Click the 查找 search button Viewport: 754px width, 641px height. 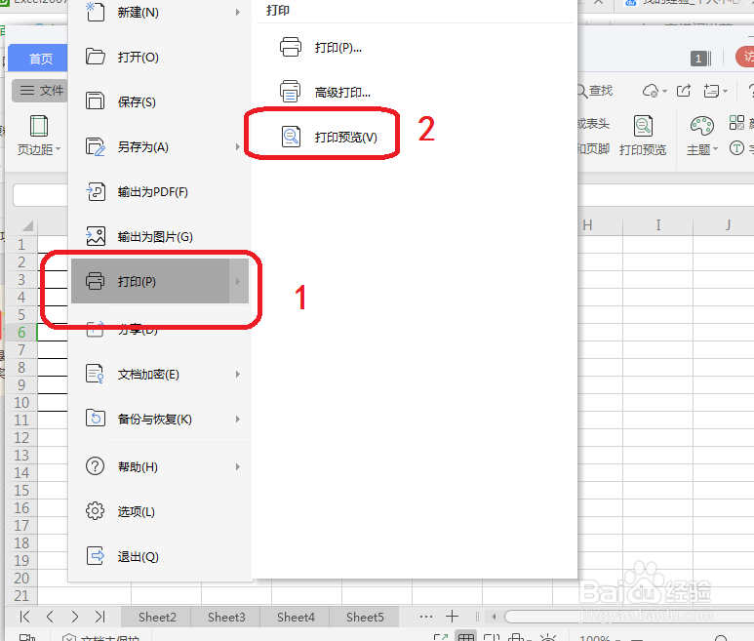[x=594, y=91]
